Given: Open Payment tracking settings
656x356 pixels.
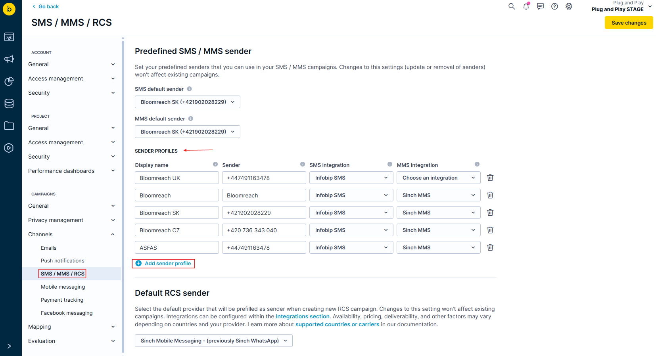Looking at the screenshot, I should point(62,300).
